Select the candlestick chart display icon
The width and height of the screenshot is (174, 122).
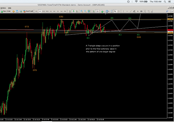coord(73,11)
